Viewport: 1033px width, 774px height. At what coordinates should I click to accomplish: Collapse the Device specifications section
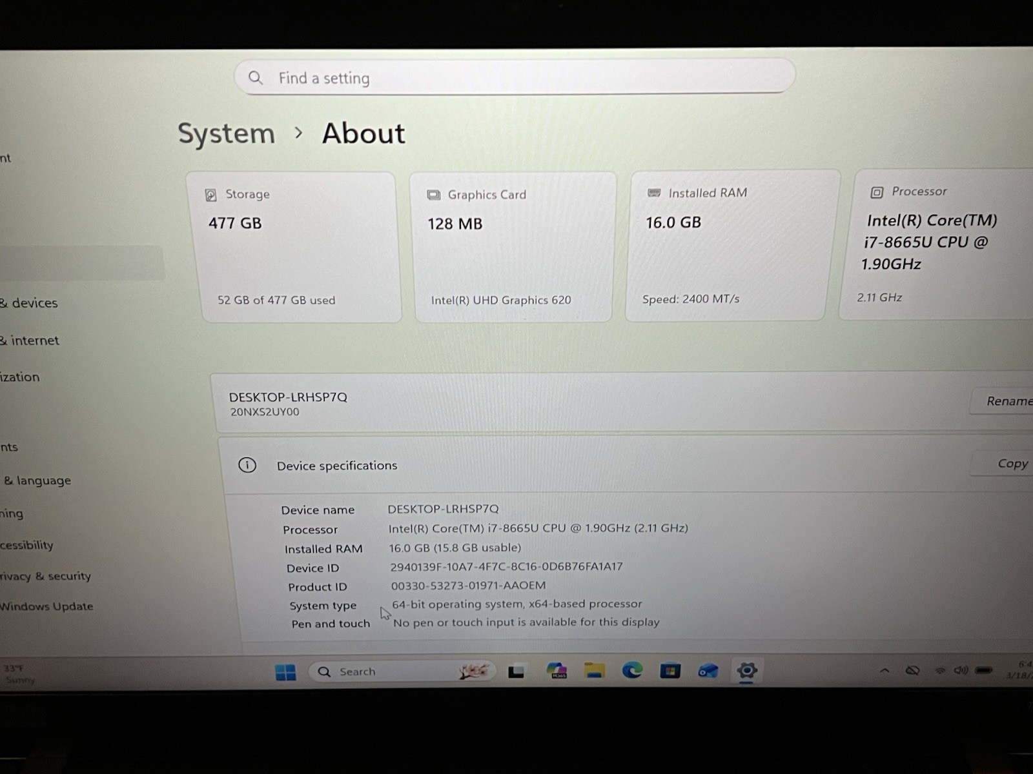click(x=626, y=465)
